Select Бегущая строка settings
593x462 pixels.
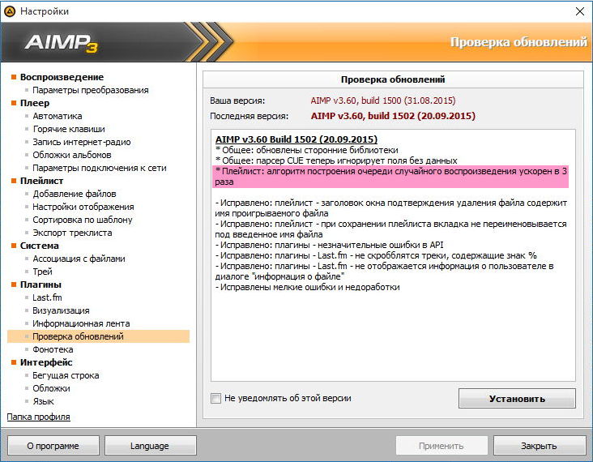click(x=66, y=375)
